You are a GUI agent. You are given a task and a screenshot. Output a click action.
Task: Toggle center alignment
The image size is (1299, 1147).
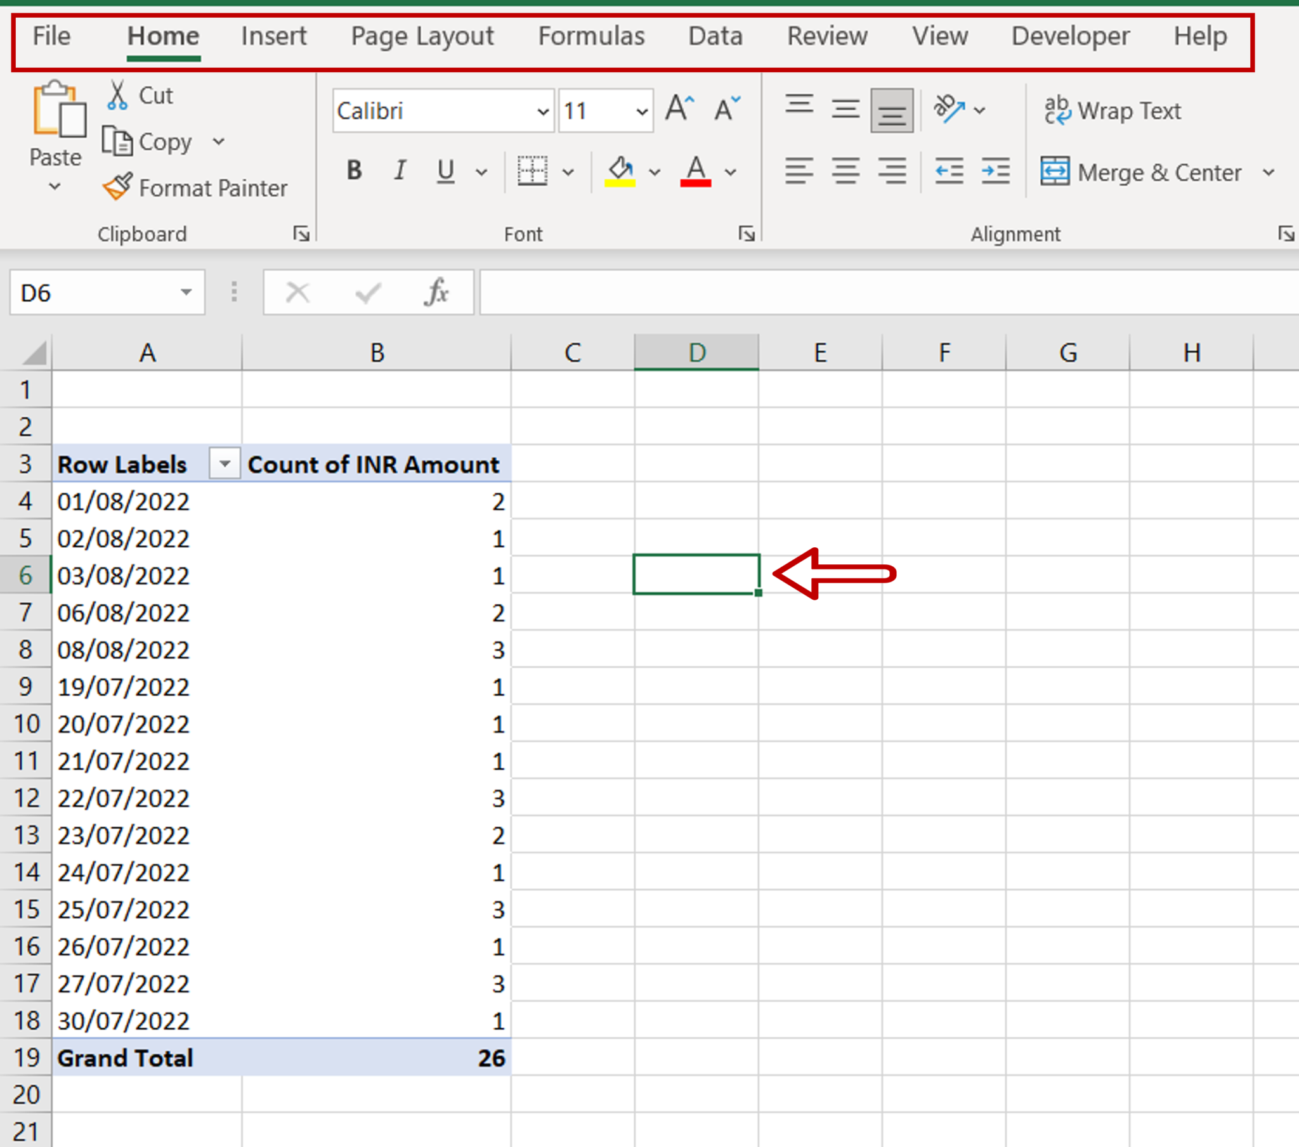(846, 171)
